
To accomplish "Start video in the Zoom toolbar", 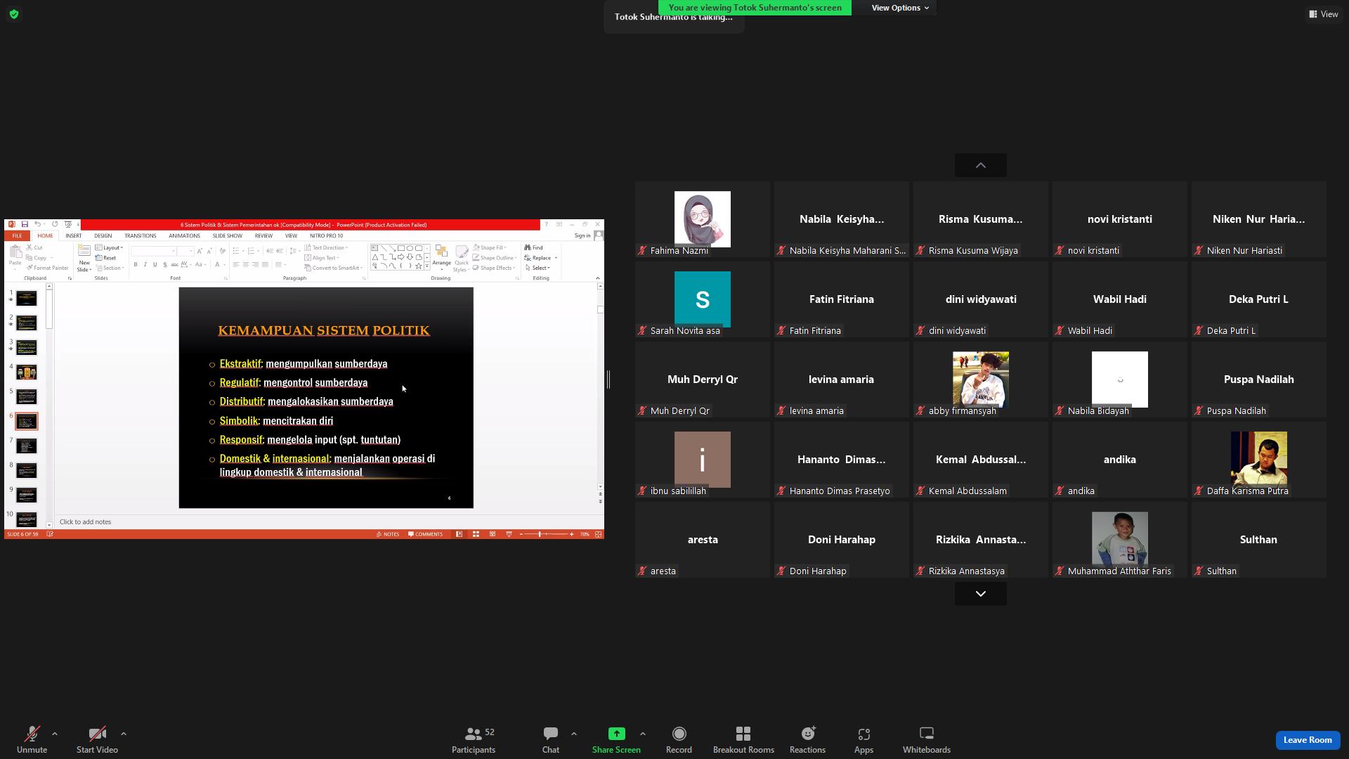I will 97,739.
